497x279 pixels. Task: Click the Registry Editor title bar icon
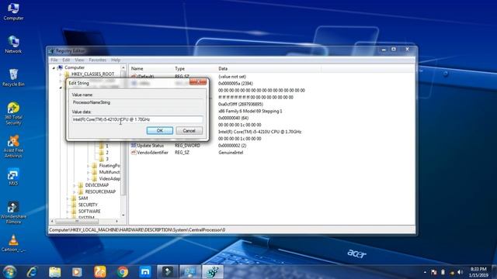tap(51, 51)
